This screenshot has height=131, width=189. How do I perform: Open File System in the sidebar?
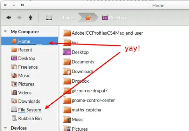click(x=30, y=110)
